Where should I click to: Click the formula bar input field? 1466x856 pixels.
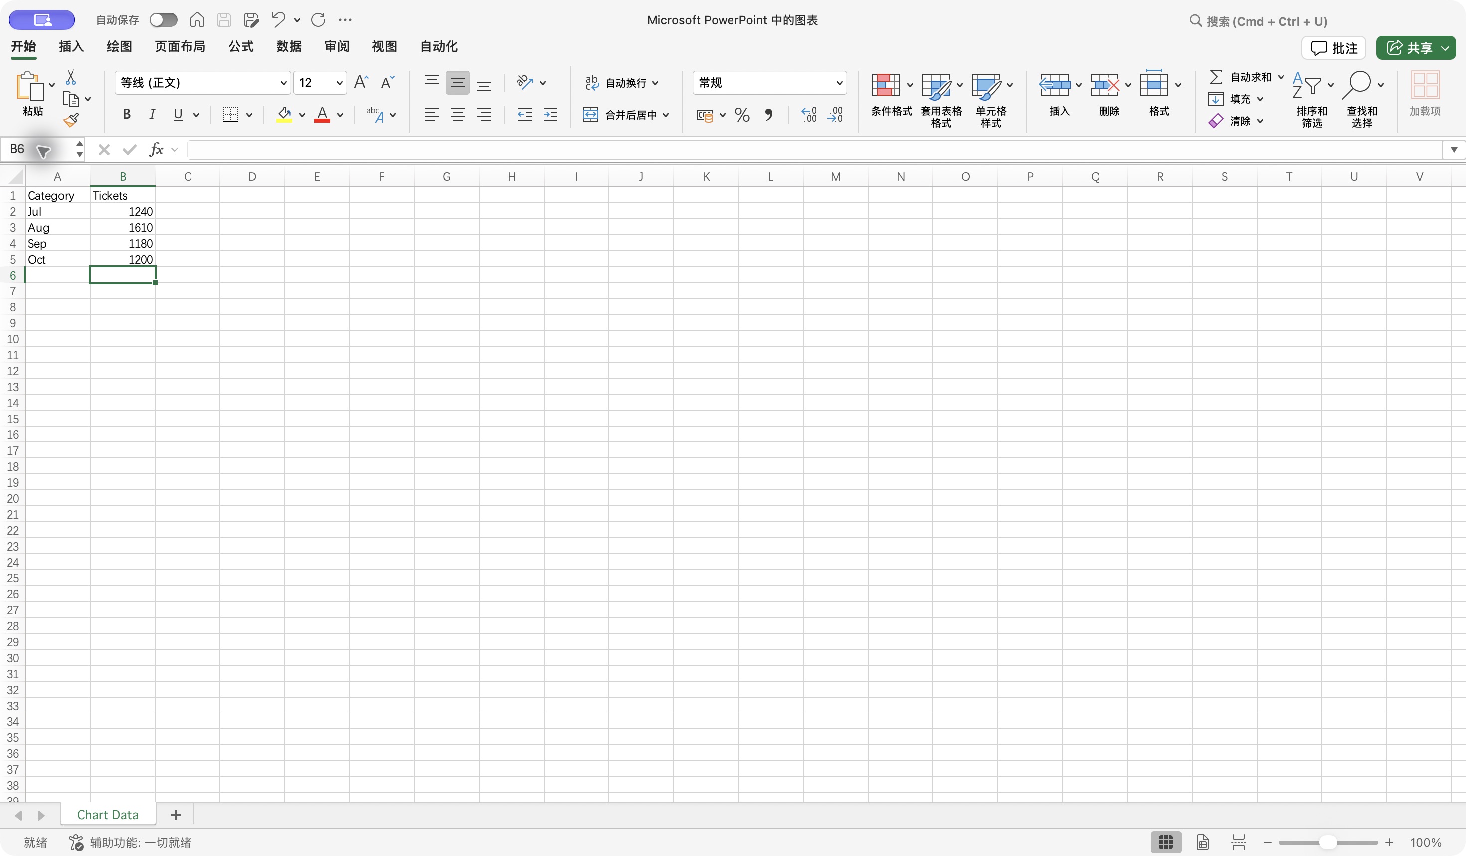tap(814, 150)
